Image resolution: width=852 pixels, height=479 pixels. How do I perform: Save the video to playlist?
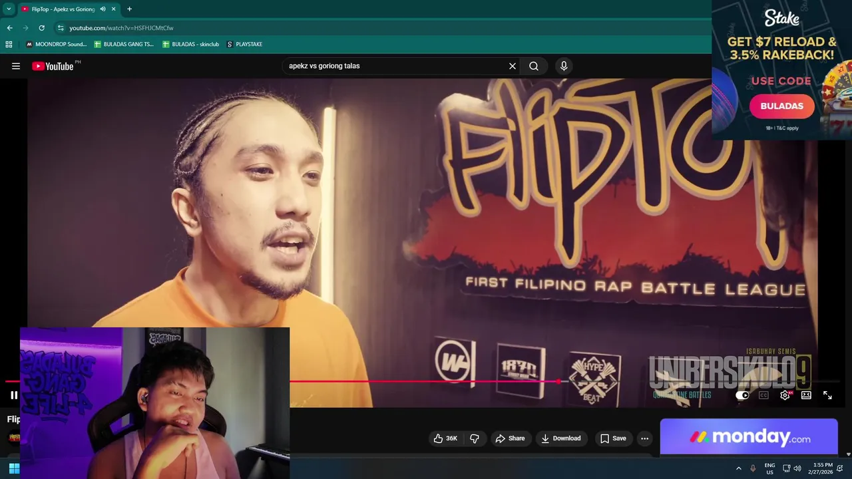pyautogui.click(x=613, y=438)
